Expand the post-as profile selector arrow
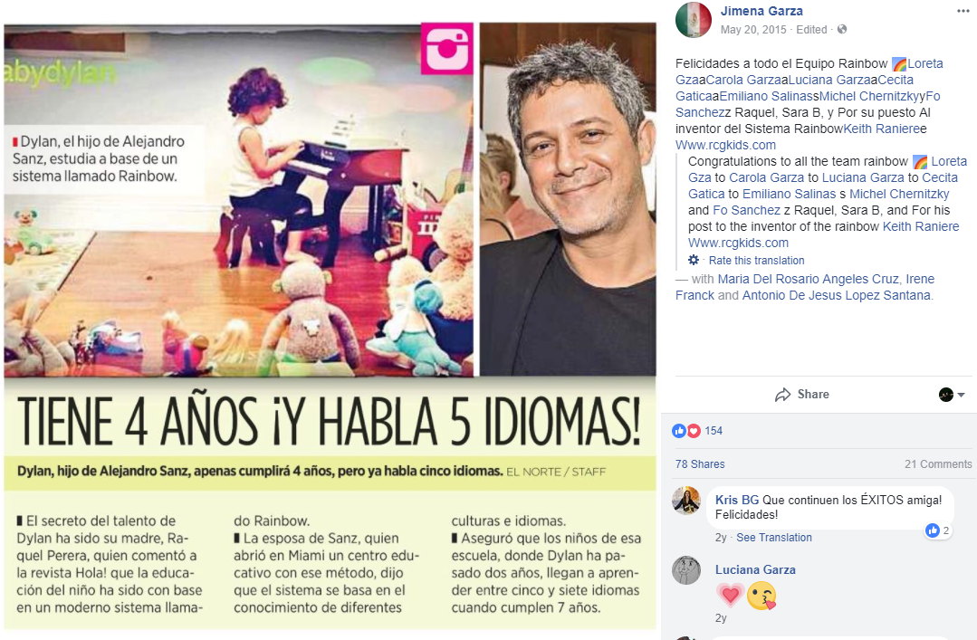This screenshot has height=640, width=977. click(x=962, y=395)
